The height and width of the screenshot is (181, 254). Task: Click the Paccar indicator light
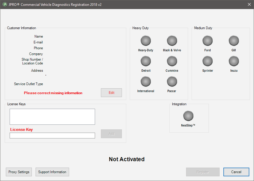click(172, 81)
